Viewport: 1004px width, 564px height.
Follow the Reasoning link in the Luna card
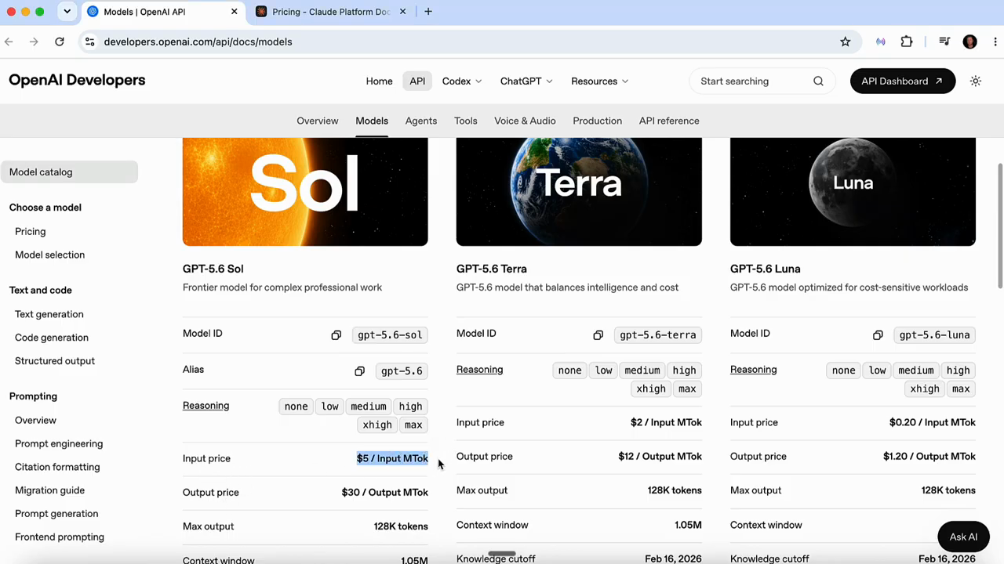(x=754, y=370)
